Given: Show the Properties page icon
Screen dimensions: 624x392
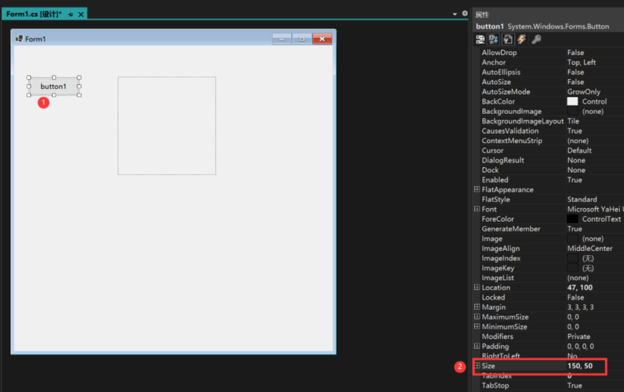Looking at the screenshot, I should coord(507,39).
